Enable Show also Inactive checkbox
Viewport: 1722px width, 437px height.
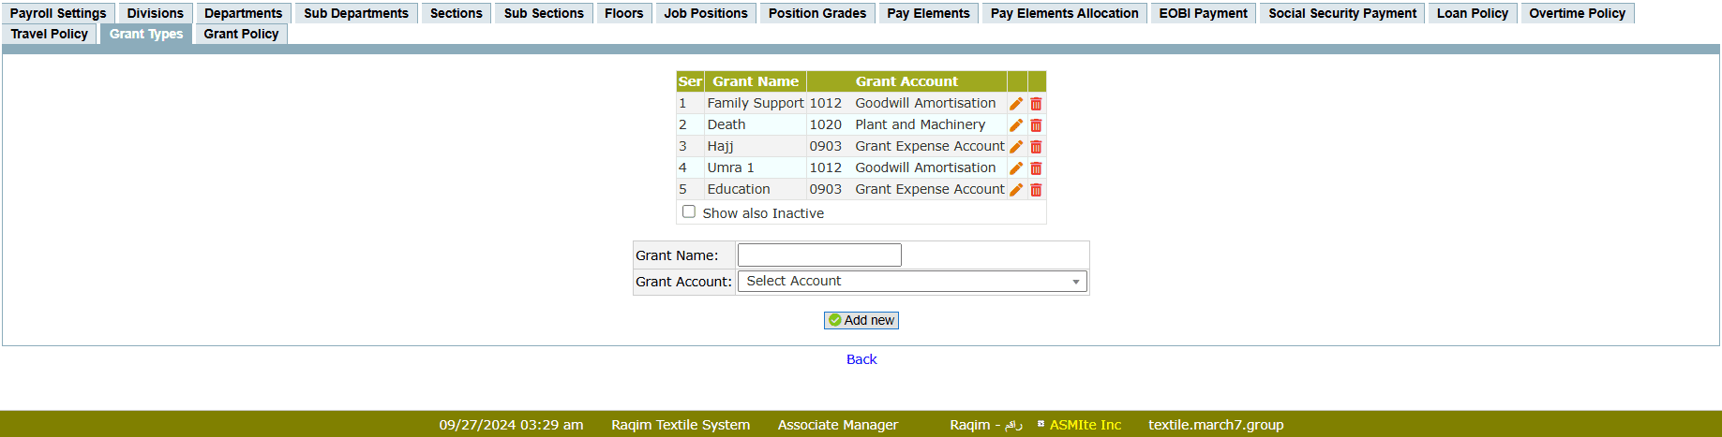tap(689, 212)
